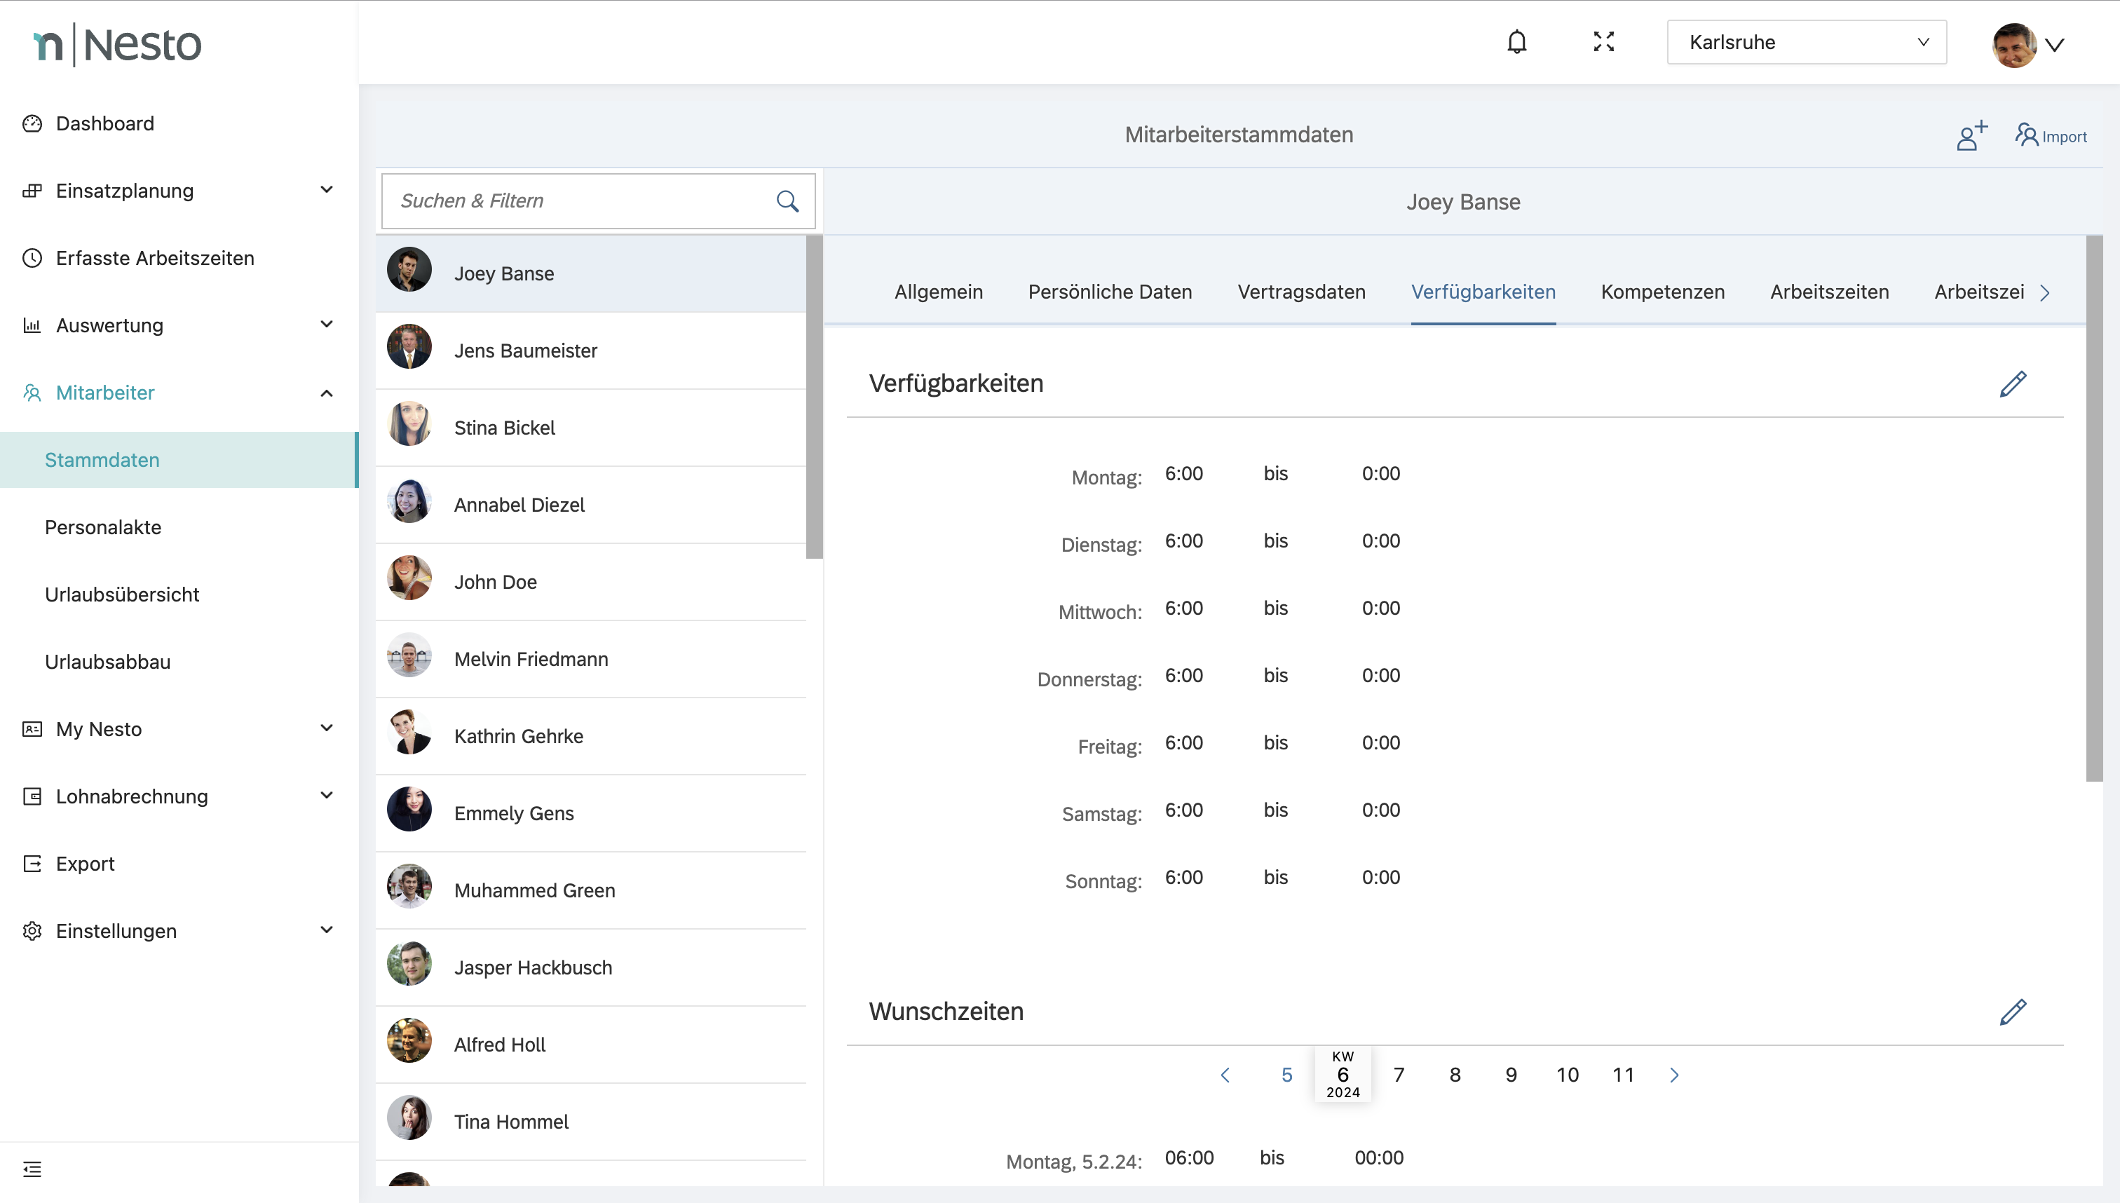Go to next calendar weeks arrow
The width and height of the screenshot is (2120, 1203).
point(1674,1075)
